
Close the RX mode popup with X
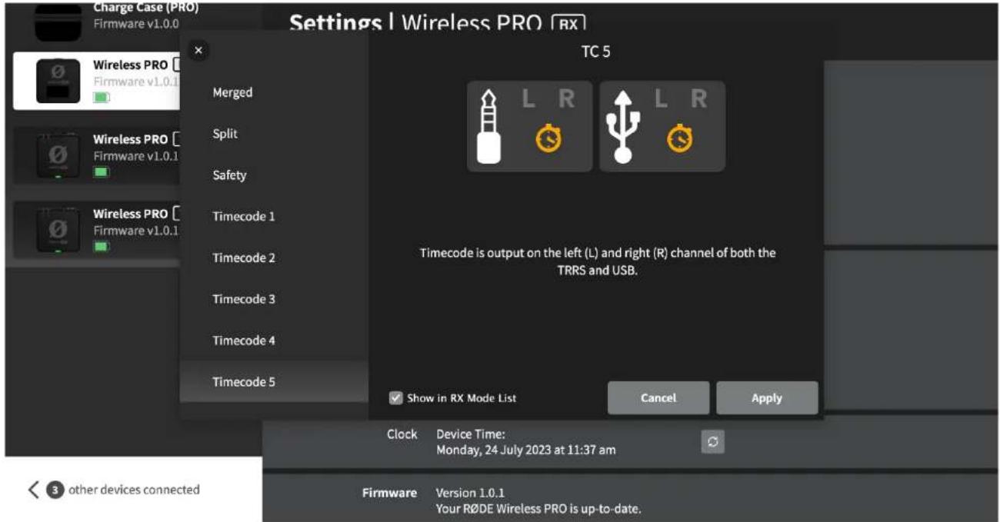pos(198,51)
